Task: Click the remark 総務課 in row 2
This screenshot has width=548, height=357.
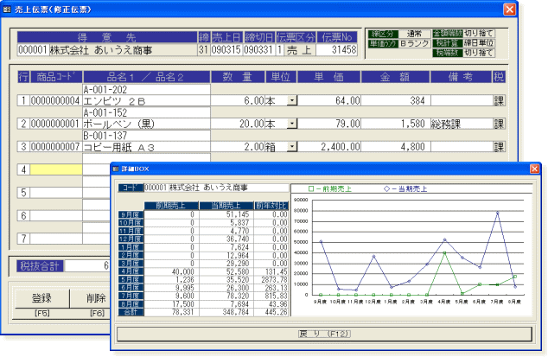Action: (462, 124)
